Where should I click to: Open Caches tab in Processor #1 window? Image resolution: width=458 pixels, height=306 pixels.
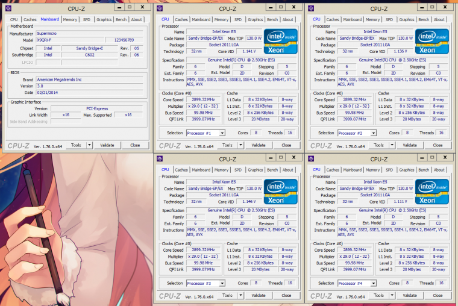coord(181,19)
